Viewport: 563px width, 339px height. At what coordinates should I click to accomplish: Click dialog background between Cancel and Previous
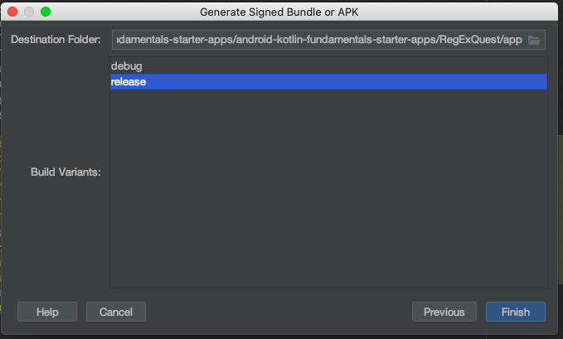click(x=279, y=312)
